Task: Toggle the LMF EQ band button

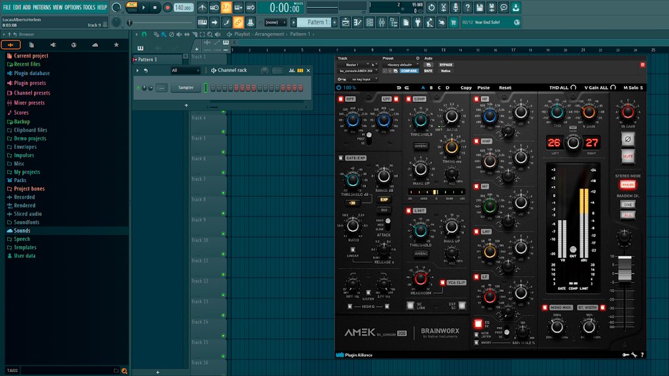Action: click(476, 232)
